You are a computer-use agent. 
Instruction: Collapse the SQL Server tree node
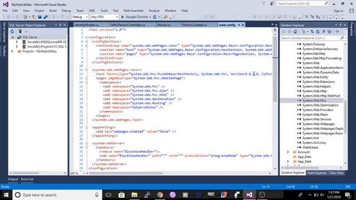point(13,37)
